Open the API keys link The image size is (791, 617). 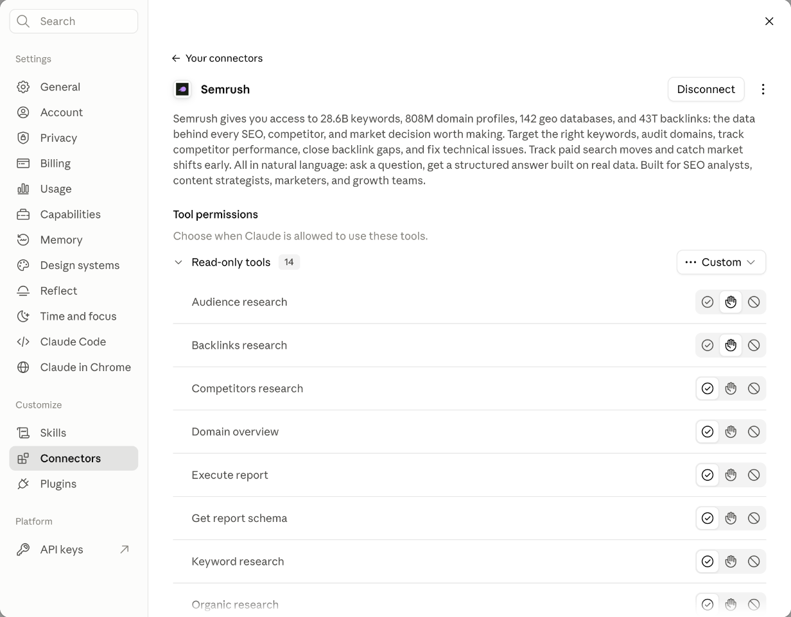coord(74,550)
